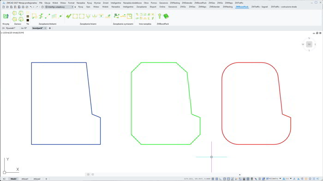Switch to the Eksport ribbon tab
323x181 pixels.
(x=153, y=7)
